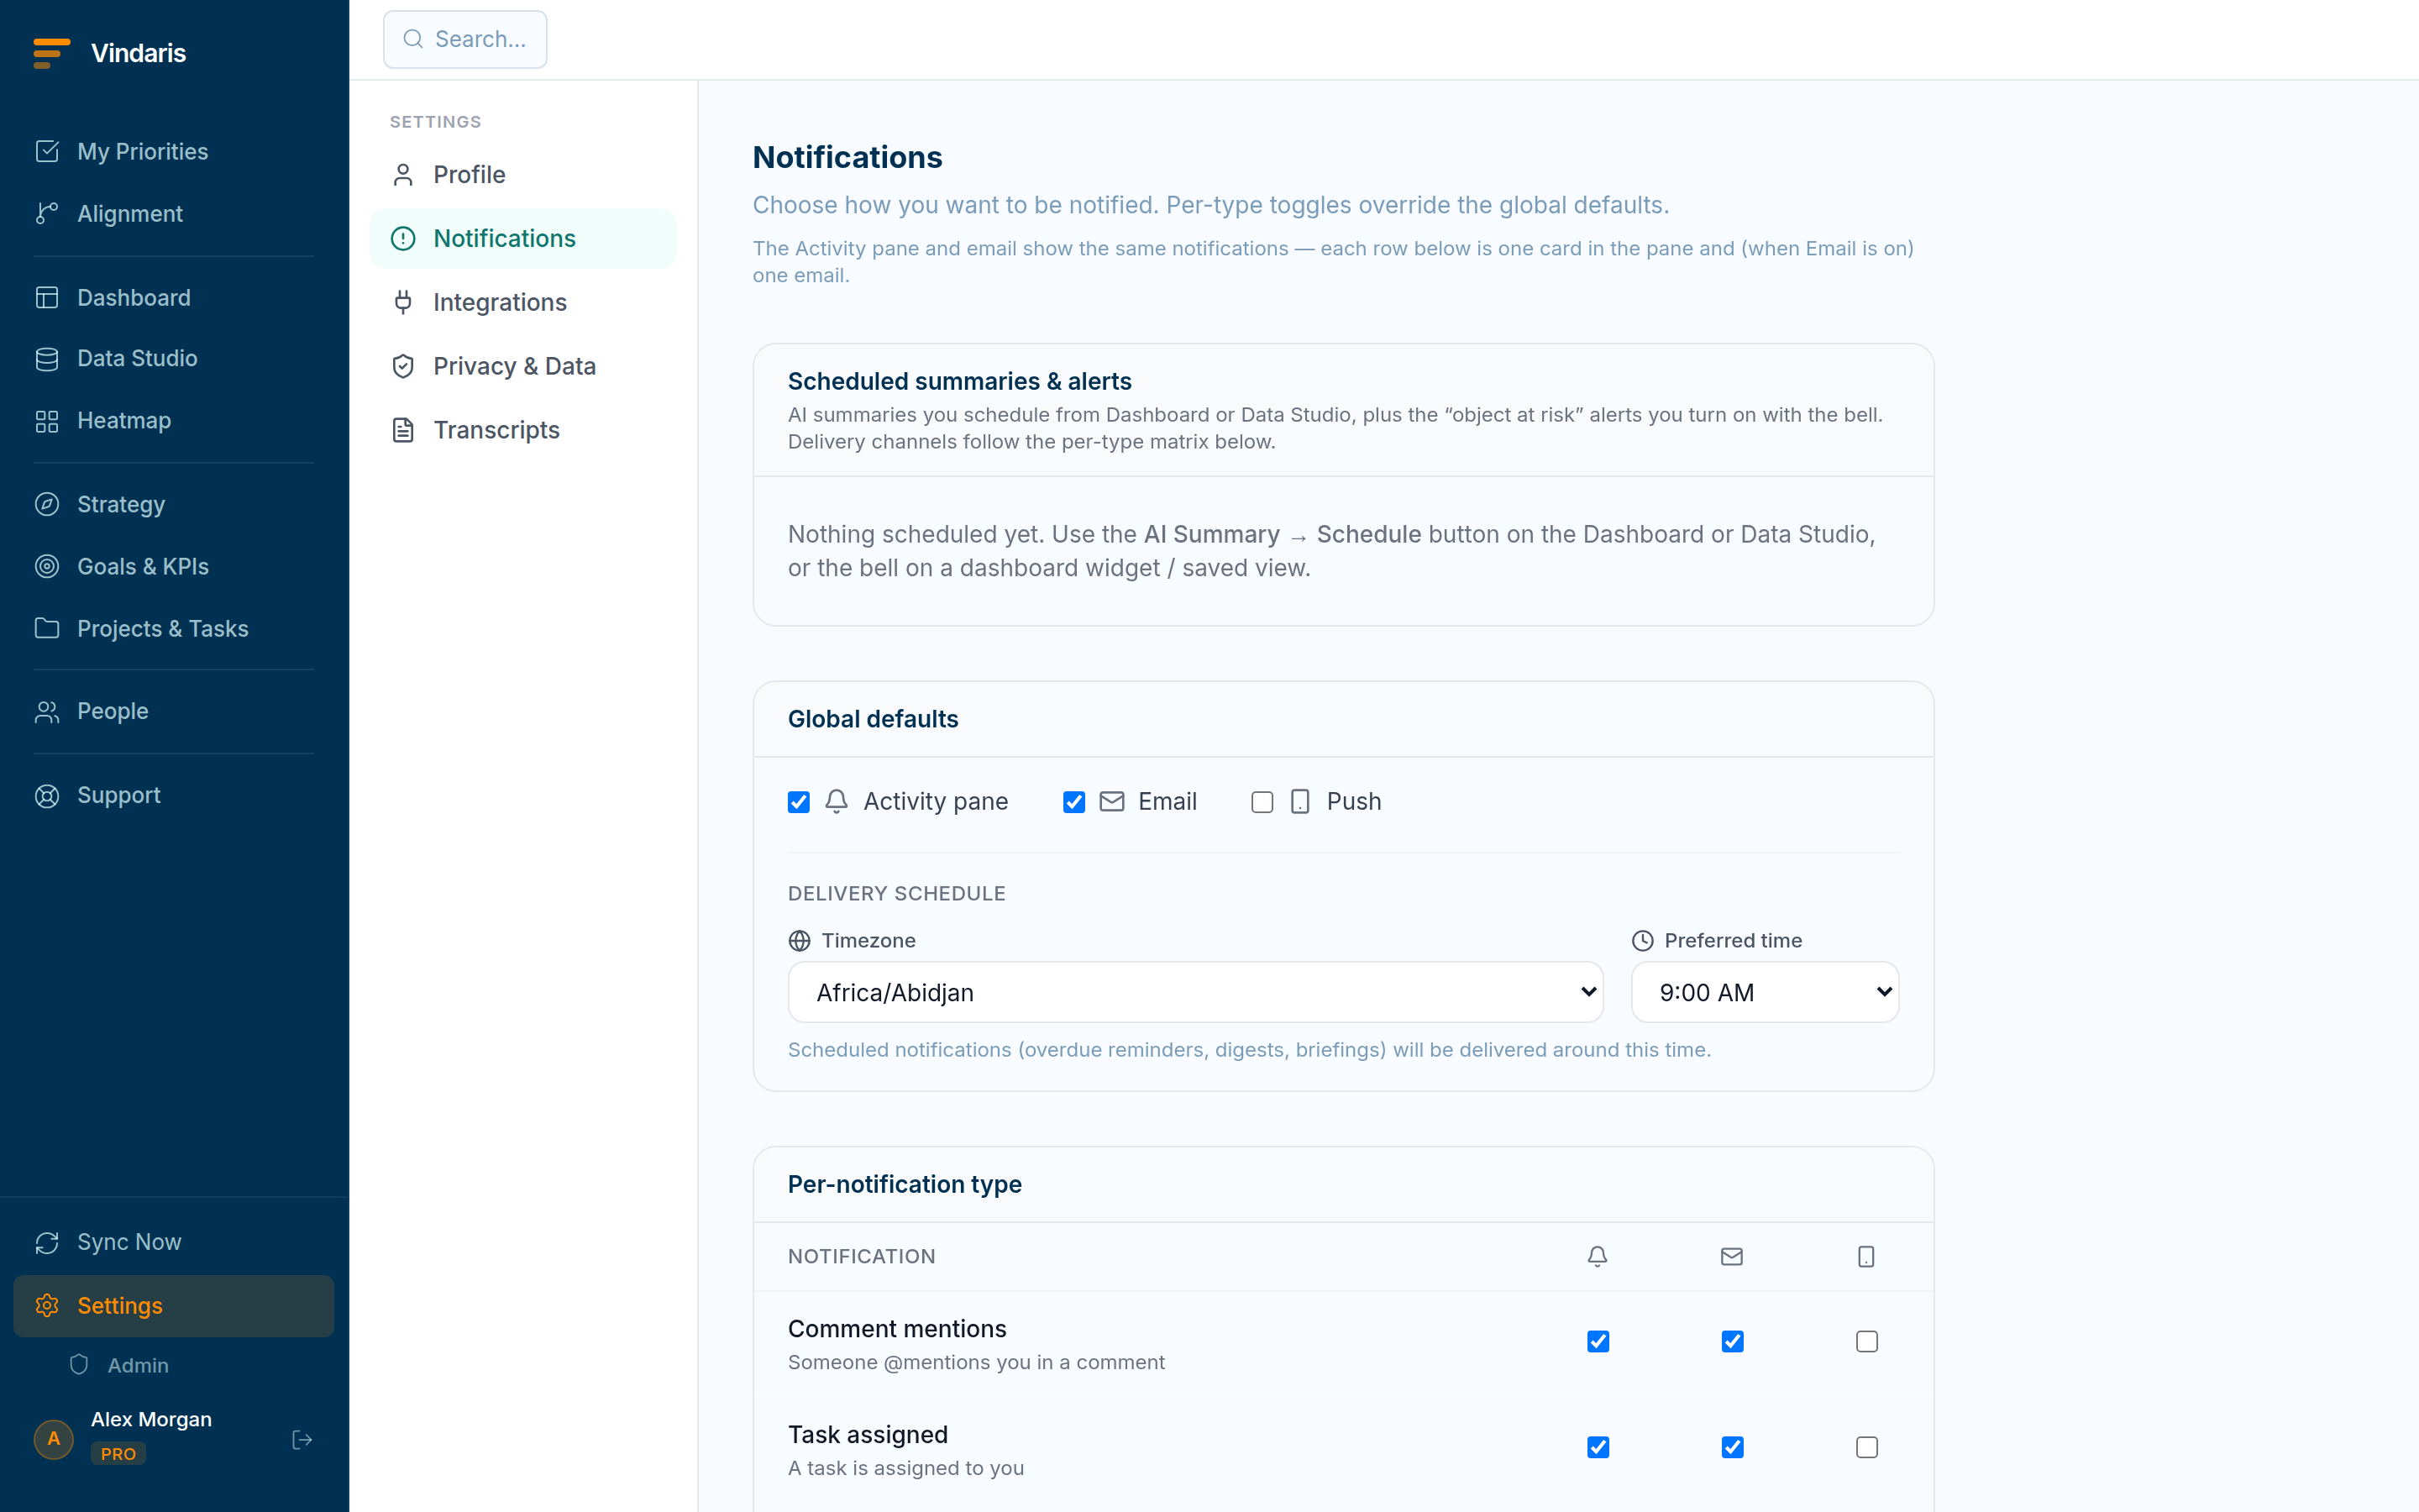Viewport: 2419px width, 1512px height.
Task: Click the Privacy & Data shield icon
Action: click(403, 366)
